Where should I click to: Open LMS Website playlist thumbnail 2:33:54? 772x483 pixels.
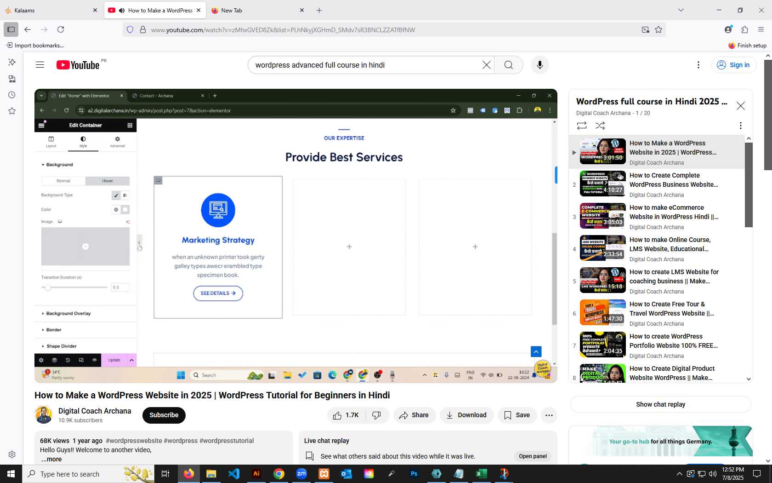(602, 248)
